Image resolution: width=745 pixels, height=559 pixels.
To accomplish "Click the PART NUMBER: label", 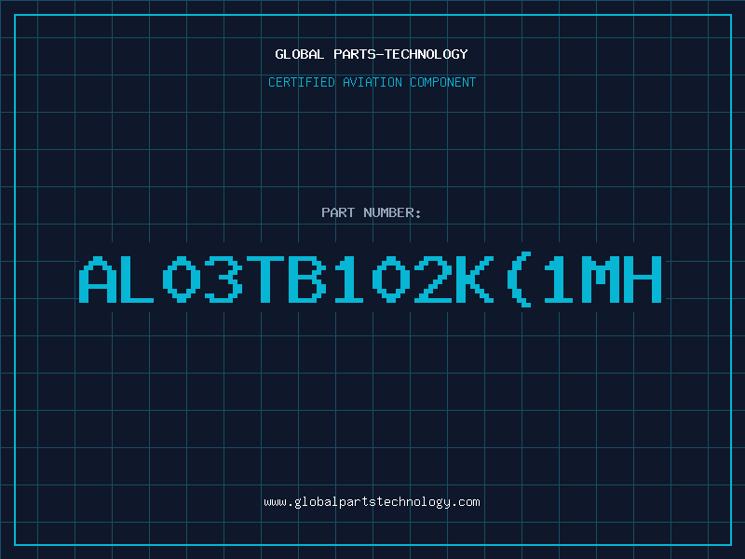I will (372, 212).
